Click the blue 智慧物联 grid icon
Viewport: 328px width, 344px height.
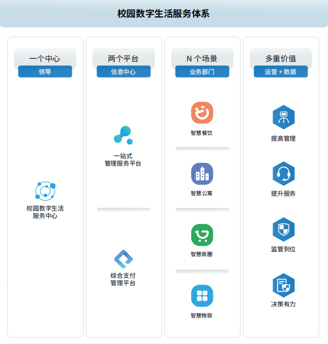(x=202, y=296)
